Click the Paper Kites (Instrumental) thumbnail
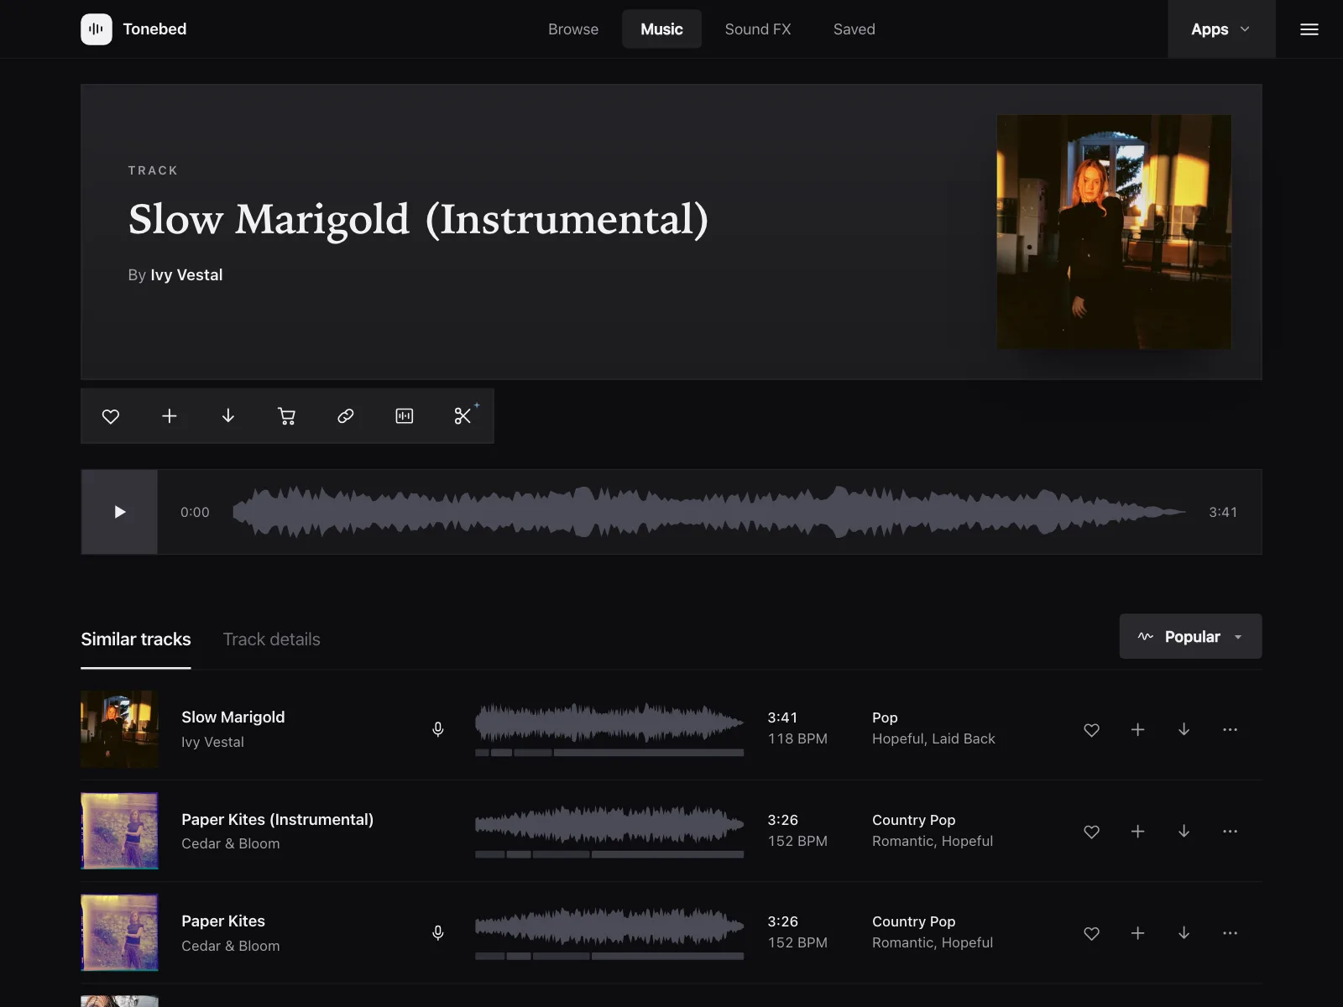 coord(119,831)
